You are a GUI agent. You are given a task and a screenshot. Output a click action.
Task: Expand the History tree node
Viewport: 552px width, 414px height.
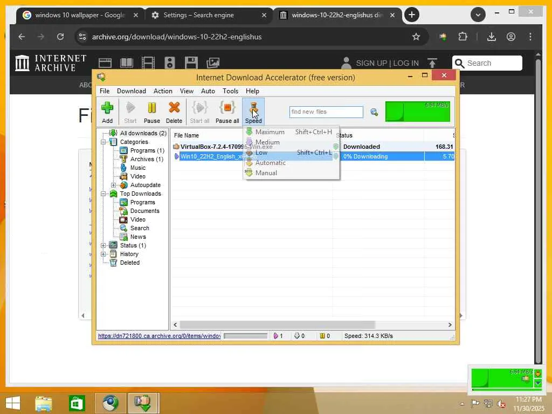click(x=103, y=254)
